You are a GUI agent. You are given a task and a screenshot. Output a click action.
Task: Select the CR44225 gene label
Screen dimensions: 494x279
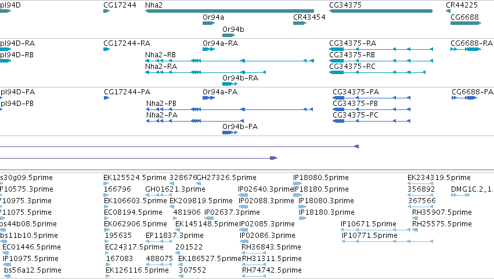point(461,5)
